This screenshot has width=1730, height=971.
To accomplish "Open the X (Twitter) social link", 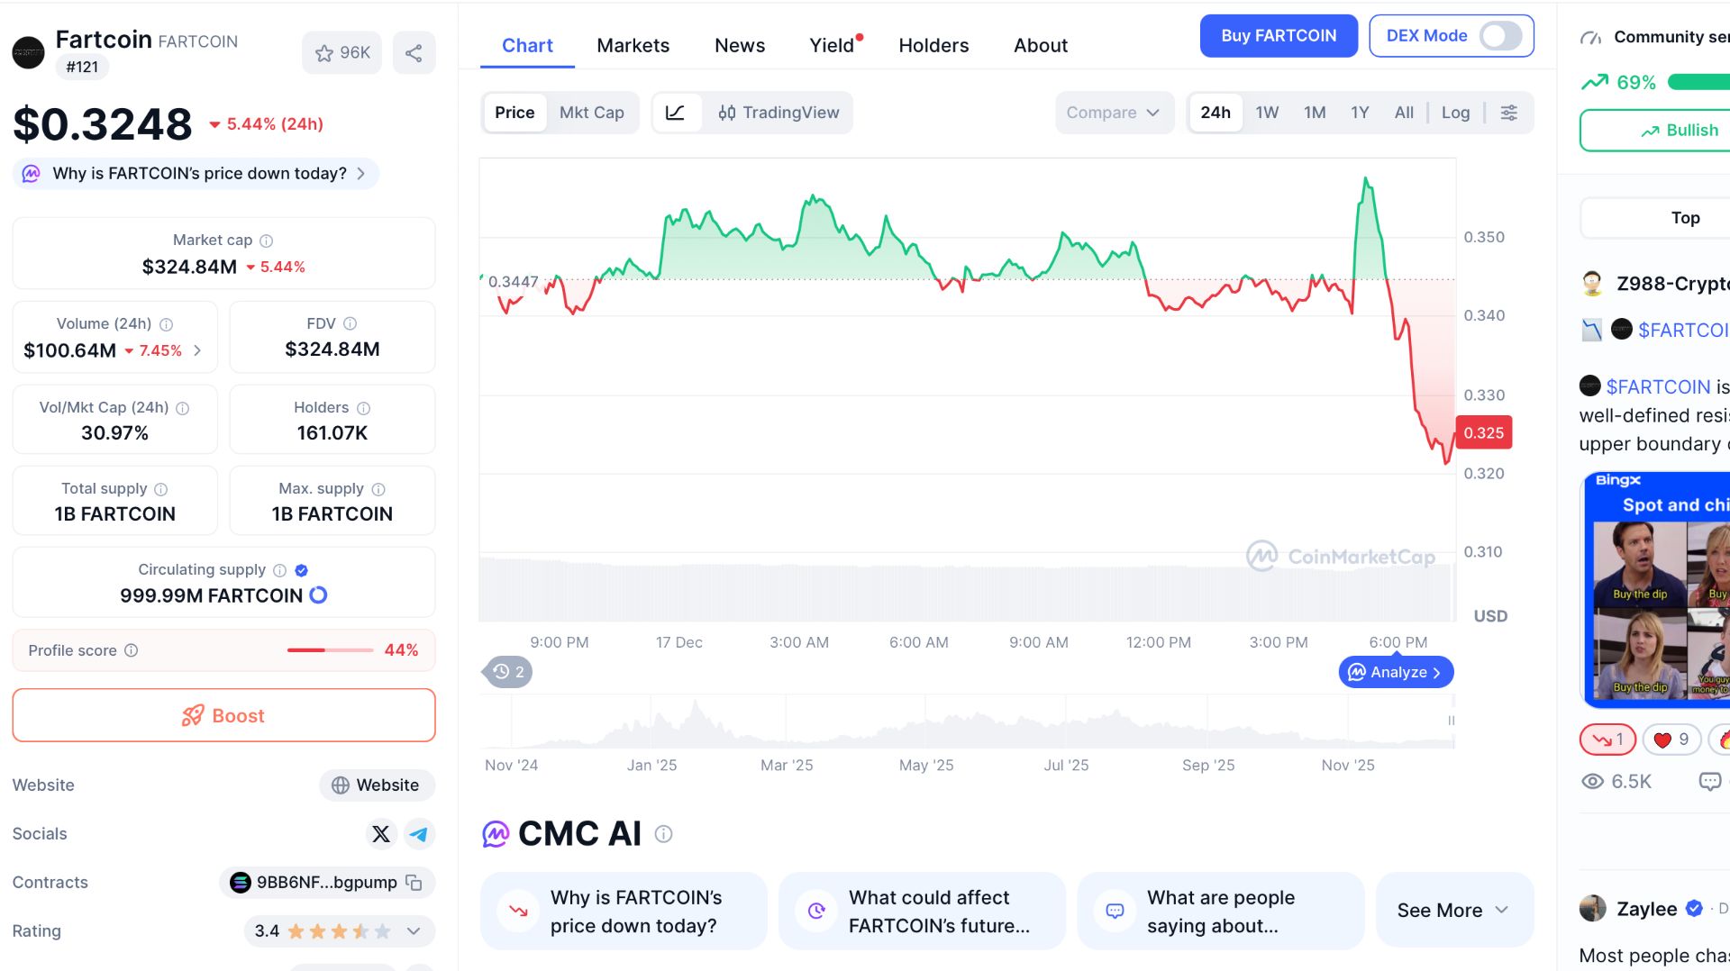I will 381,834.
